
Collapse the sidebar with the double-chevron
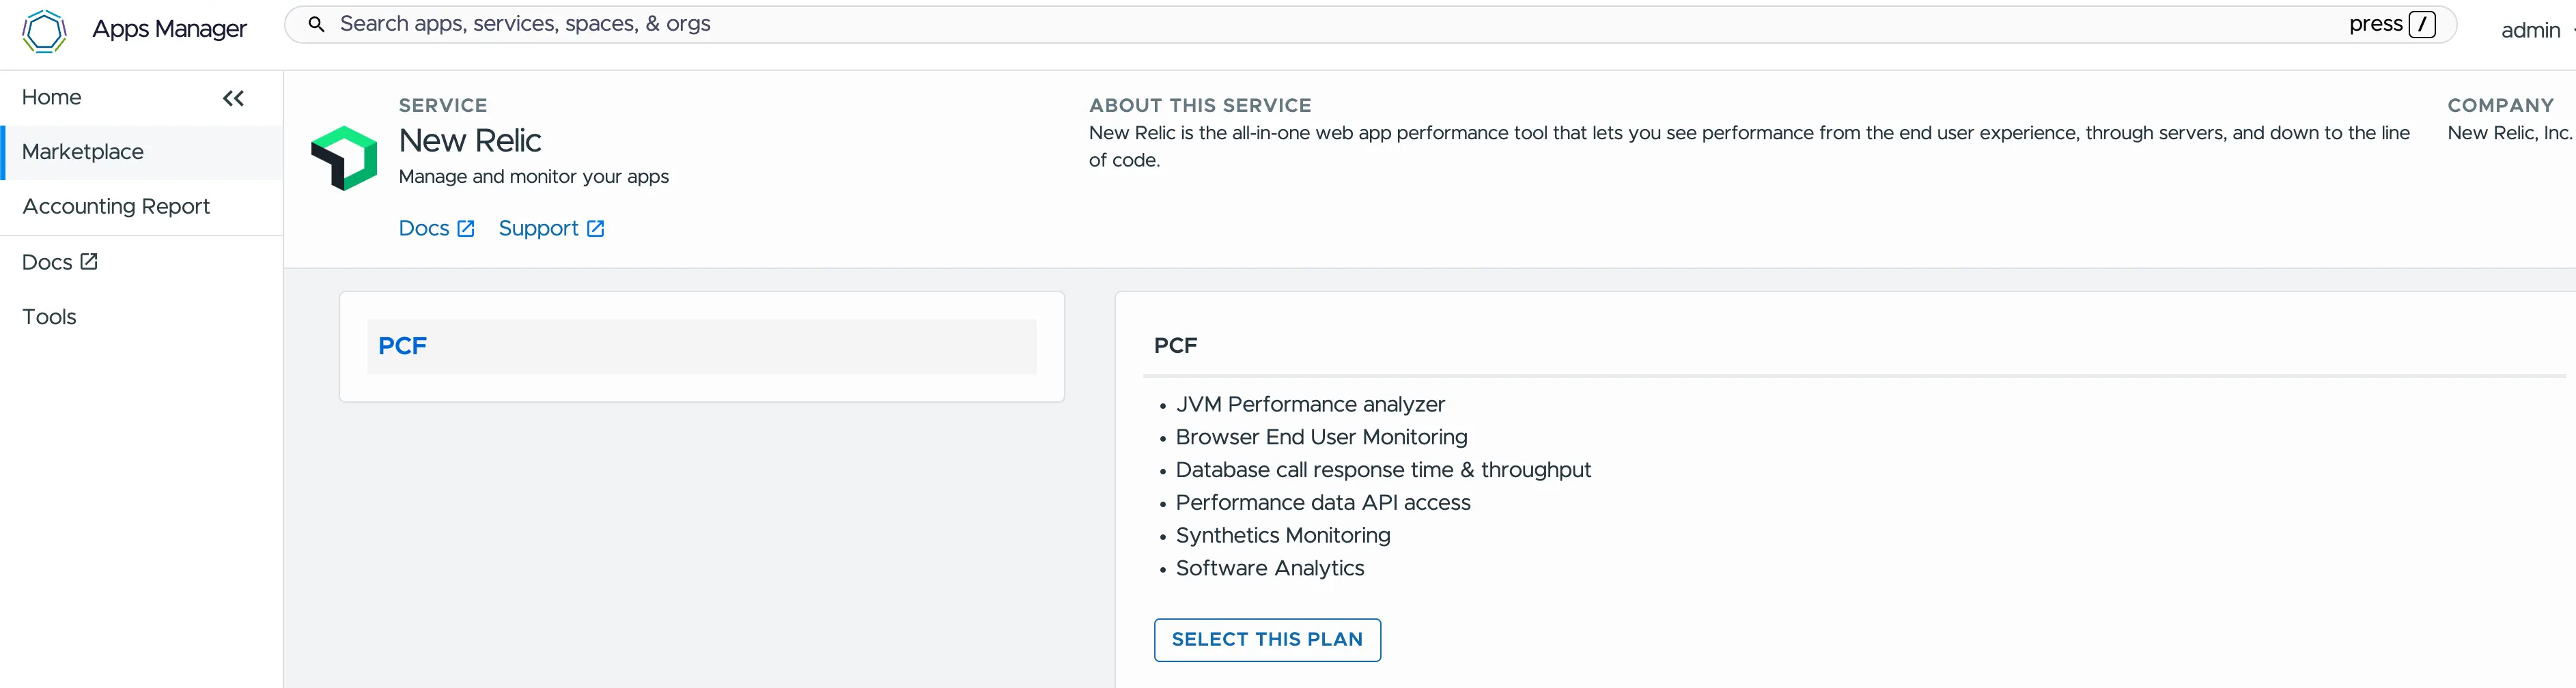[x=233, y=98]
